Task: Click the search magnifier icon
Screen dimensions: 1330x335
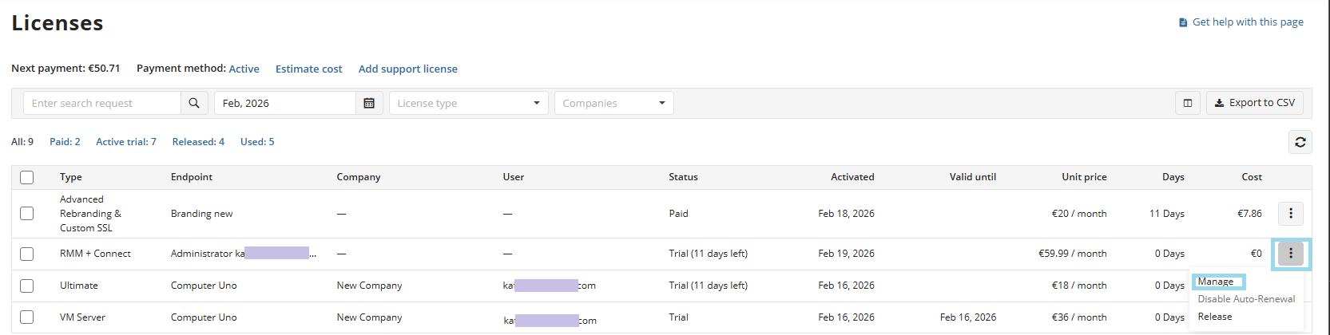Action: point(194,103)
